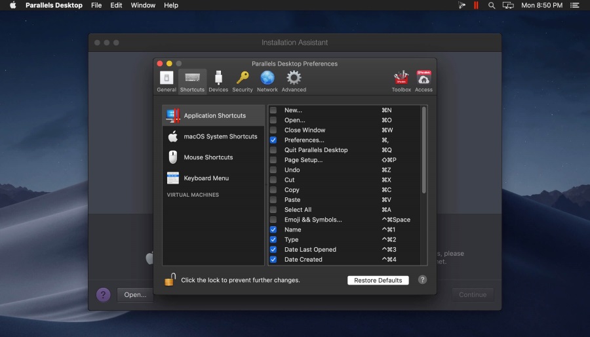Viewport: 590px width, 337px height.
Task: Enable the Cut shortcut checkbox
Action: (x=273, y=180)
